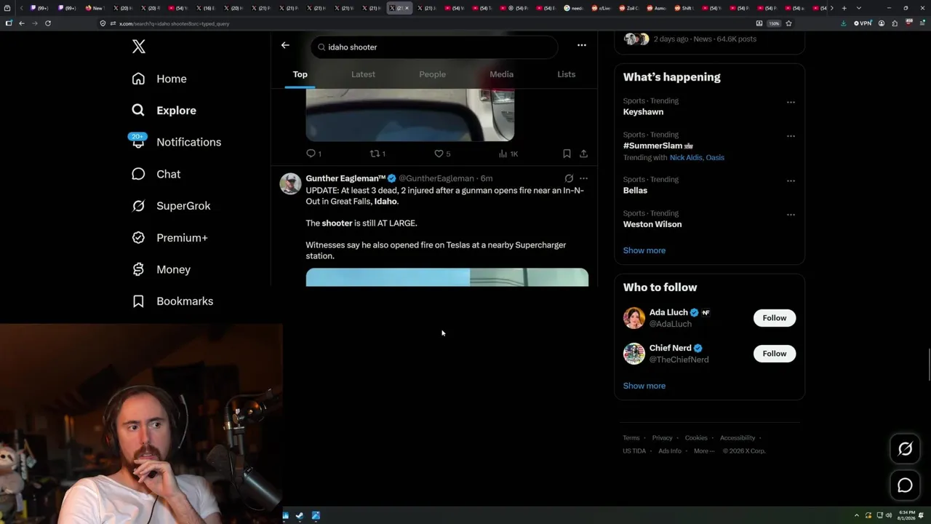Open the floating chat messages button
This screenshot has width=931, height=524.
(x=906, y=485)
